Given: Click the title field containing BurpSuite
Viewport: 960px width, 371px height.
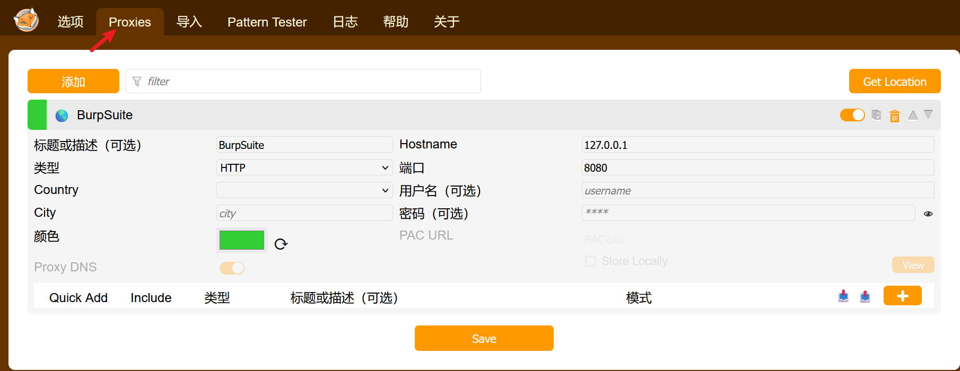Looking at the screenshot, I should 304,145.
